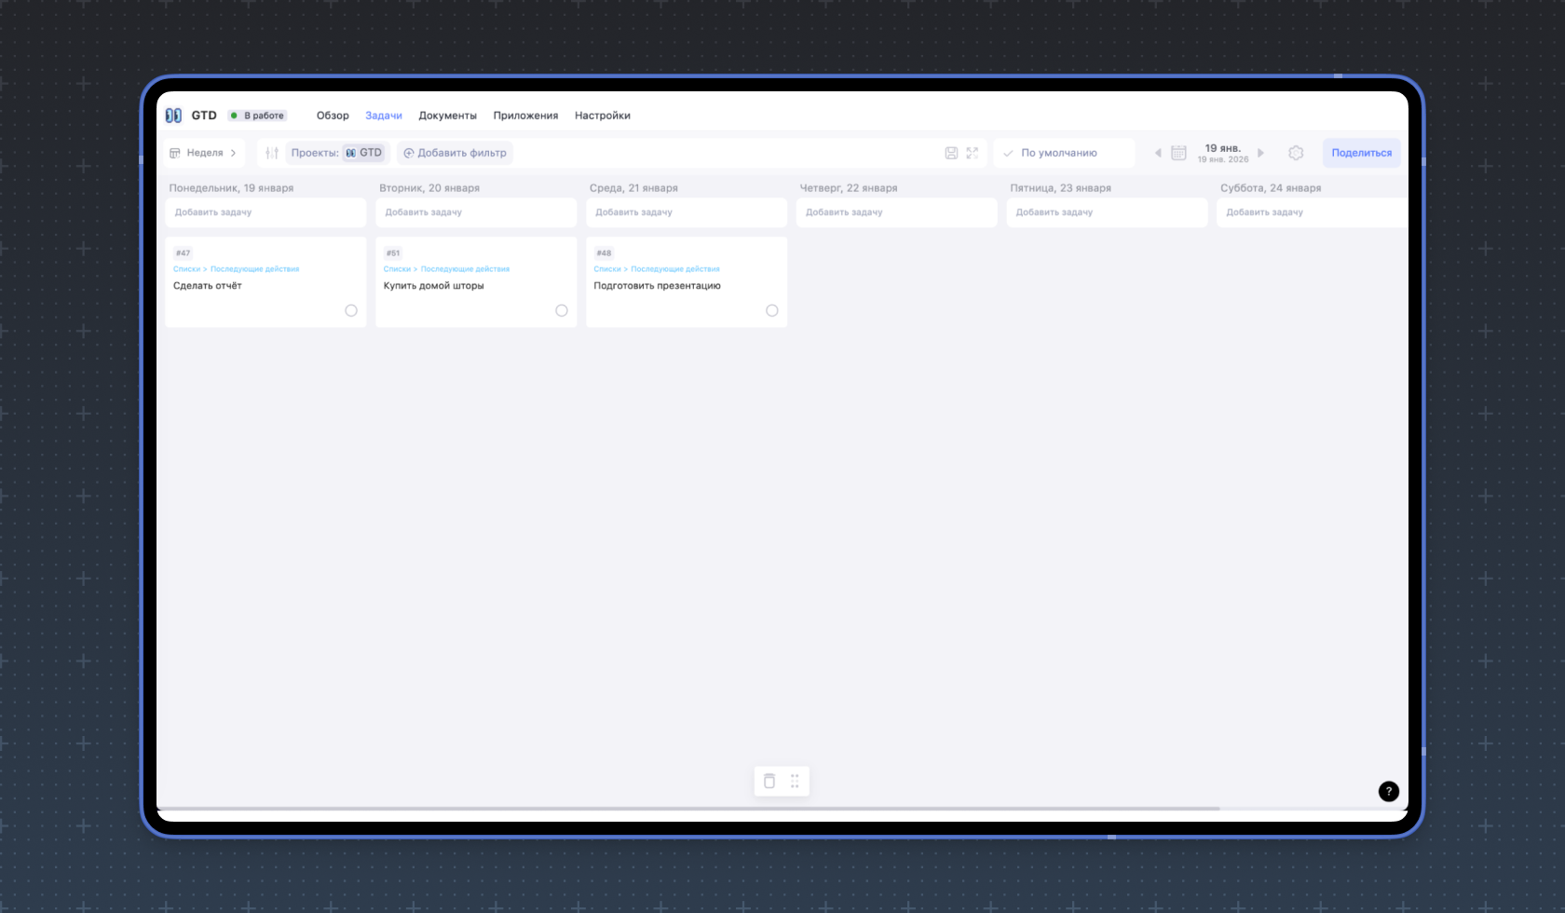The height and width of the screenshot is (913, 1565).
Task: Expand the "По умолчанию" sorting dropdown
Action: (x=1064, y=153)
